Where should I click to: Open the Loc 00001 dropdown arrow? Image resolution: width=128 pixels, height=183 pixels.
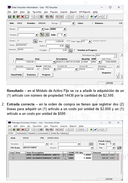click(x=65, y=29)
